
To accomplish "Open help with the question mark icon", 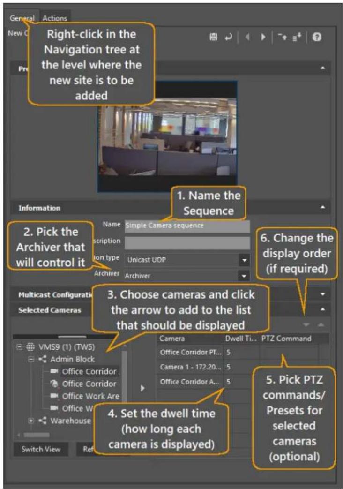I will point(317,37).
